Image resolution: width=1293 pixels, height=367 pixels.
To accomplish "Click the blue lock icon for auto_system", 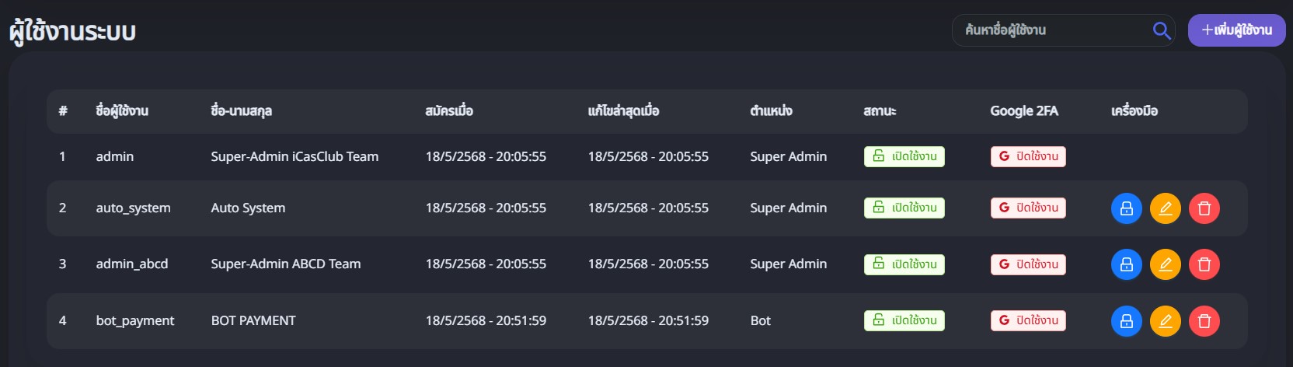I will (x=1126, y=208).
